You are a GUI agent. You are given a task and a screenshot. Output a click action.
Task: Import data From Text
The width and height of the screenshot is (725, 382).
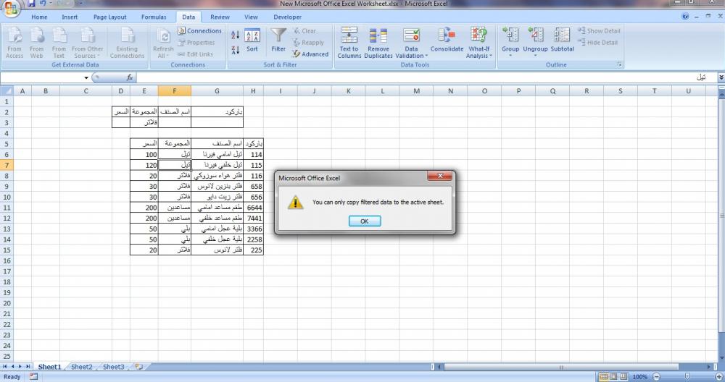pyautogui.click(x=59, y=43)
